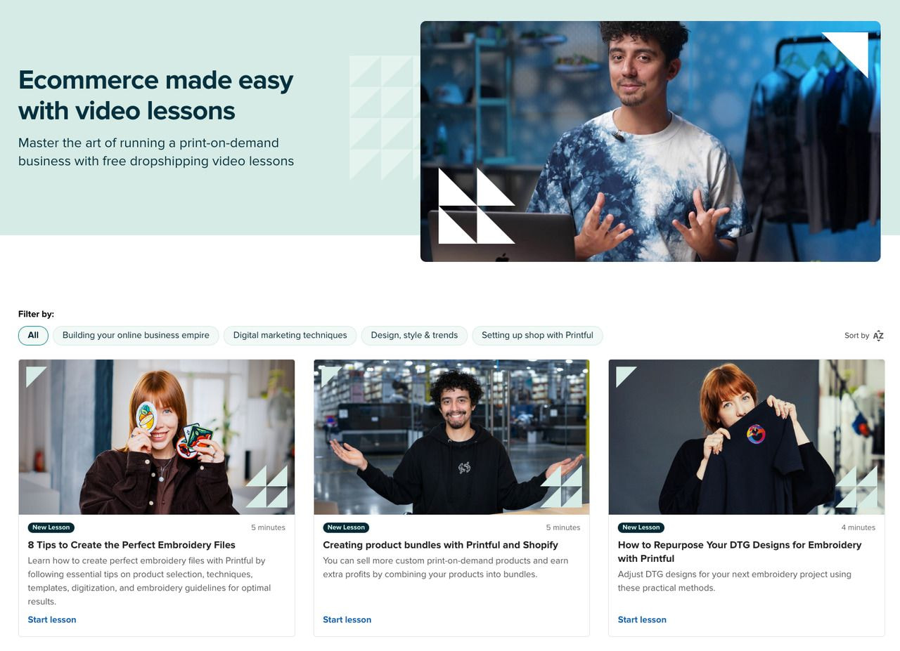Click New Lesson badge on embroidery files card

pos(51,527)
